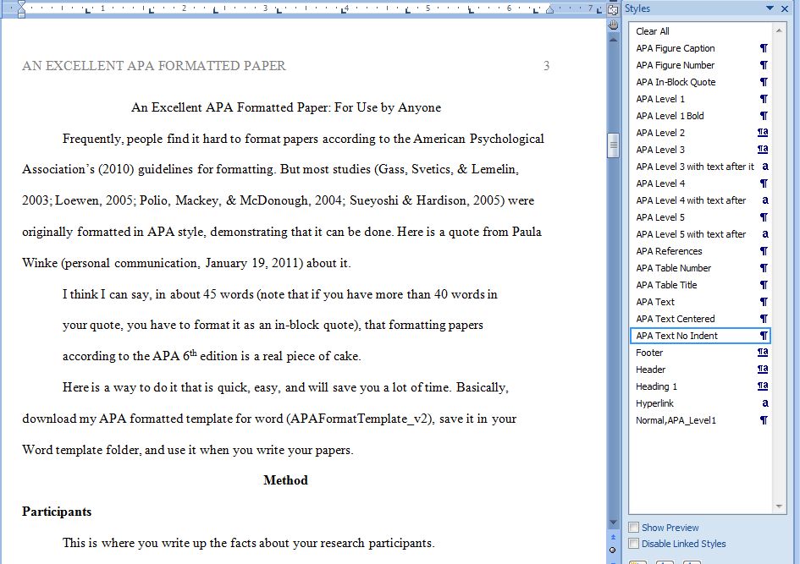
Task: Click paragraph mark icon beside APA In-Block Quote
Action: coord(764,82)
